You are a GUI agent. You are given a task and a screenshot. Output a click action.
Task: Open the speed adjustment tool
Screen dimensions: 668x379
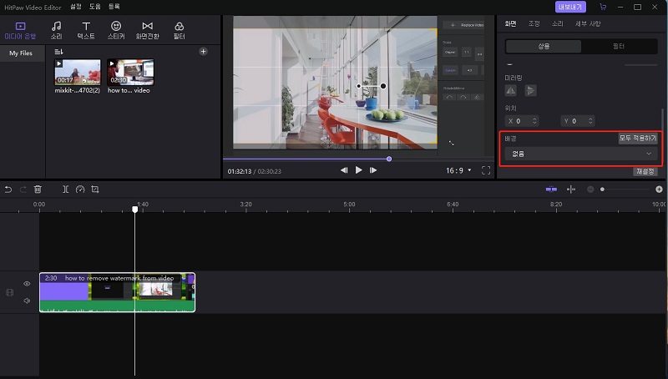pyautogui.click(x=80, y=189)
